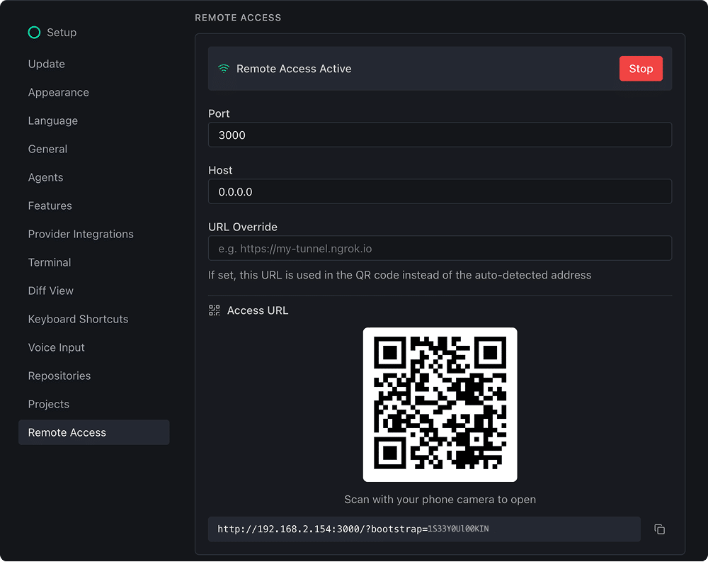
Task: Click the 'Host' field label
Action: point(220,171)
